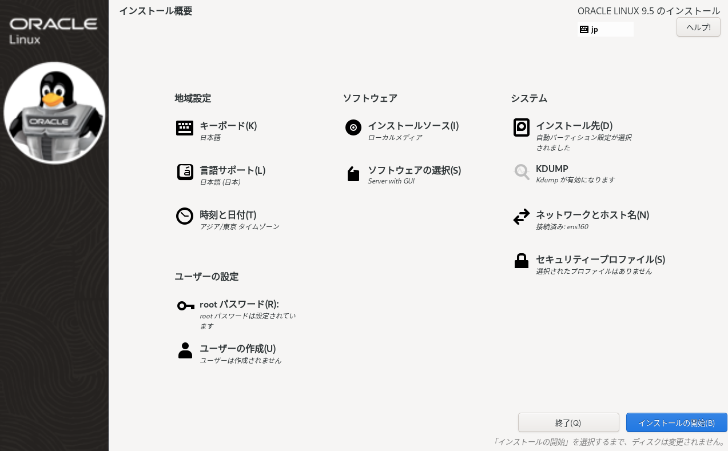
Task: Open the KDUMP configuration spoke
Action: tap(551, 169)
